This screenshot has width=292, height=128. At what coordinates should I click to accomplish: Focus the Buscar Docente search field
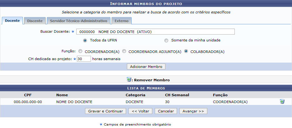click(155, 32)
